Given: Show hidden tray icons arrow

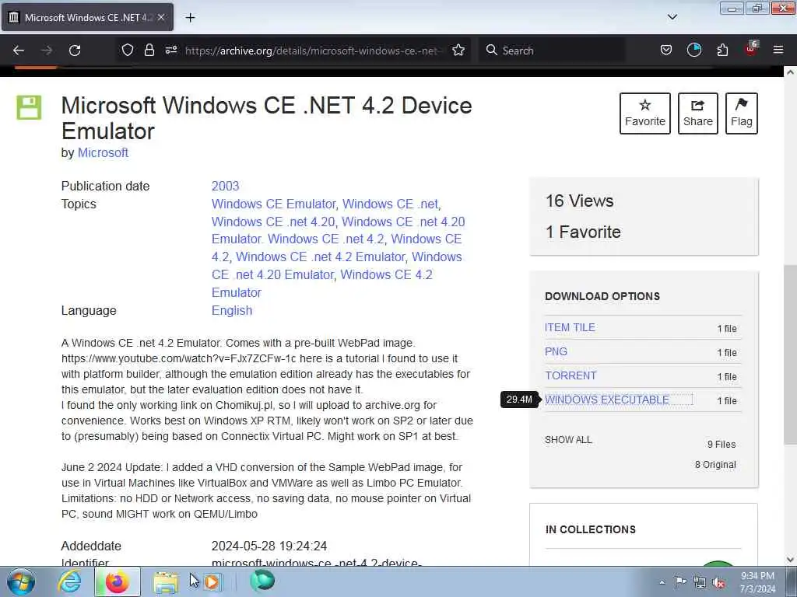Looking at the screenshot, I should pyautogui.click(x=662, y=582).
